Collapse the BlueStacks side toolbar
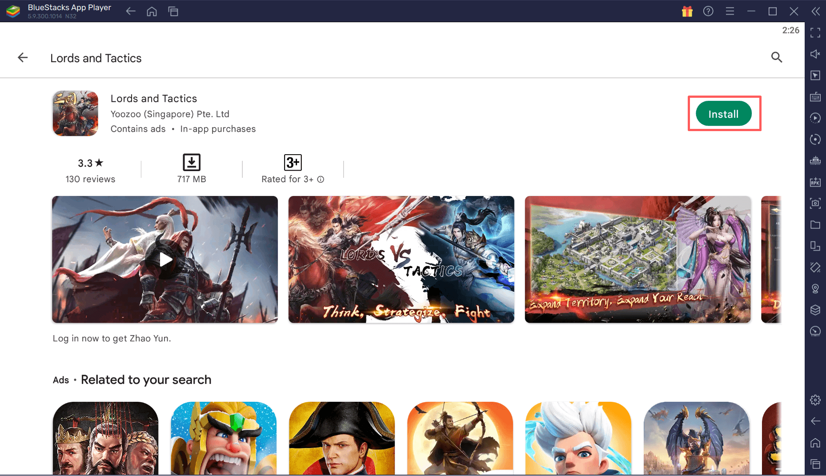Image resolution: width=826 pixels, height=476 pixels. [x=815, y=11]
